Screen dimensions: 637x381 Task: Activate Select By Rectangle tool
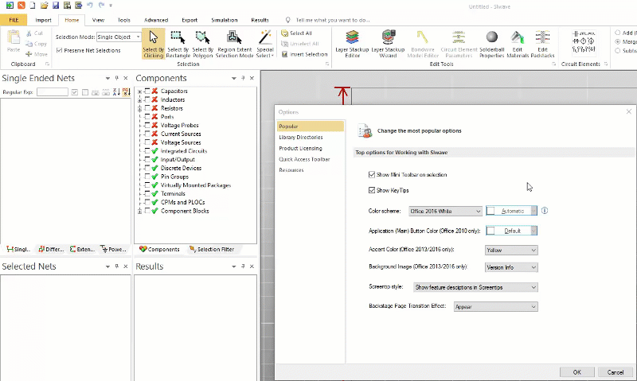pos(178,45)
